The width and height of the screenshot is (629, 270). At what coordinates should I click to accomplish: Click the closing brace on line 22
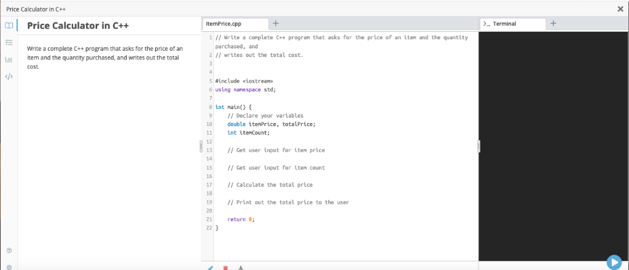point(217,228)
